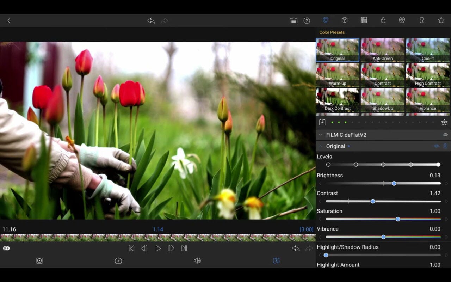Open the clipboard attributes icon
The height and width of the screenshot is (282, 451).
coord(294,20)
